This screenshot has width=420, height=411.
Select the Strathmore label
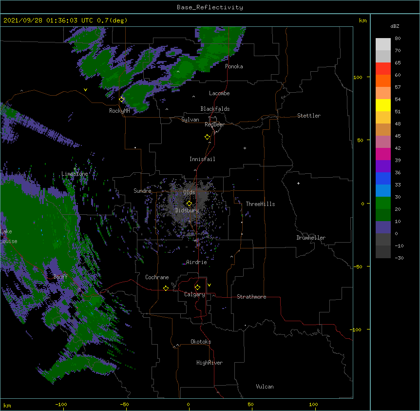click(251, 297)
